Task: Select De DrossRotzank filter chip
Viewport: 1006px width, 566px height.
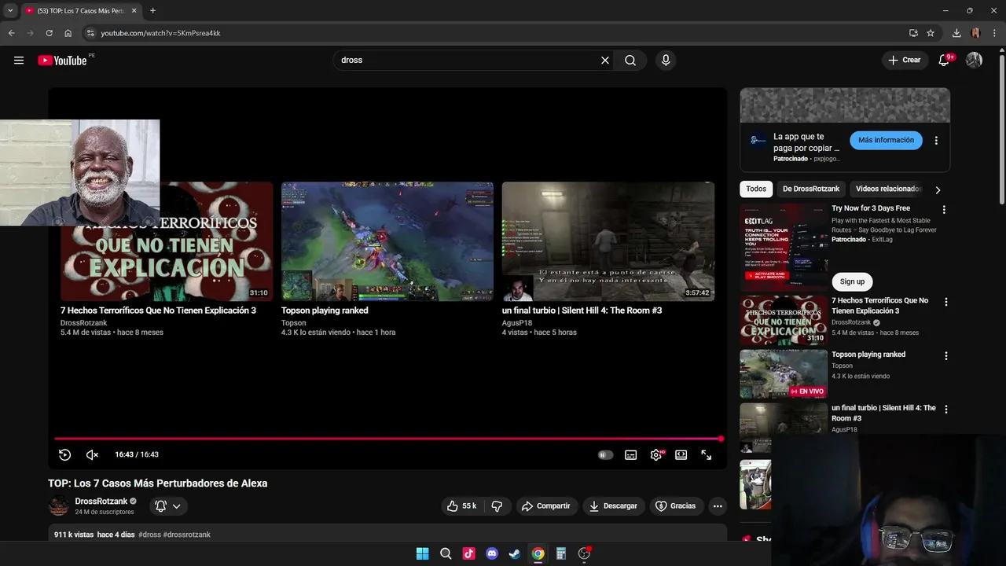Action: 811,189
